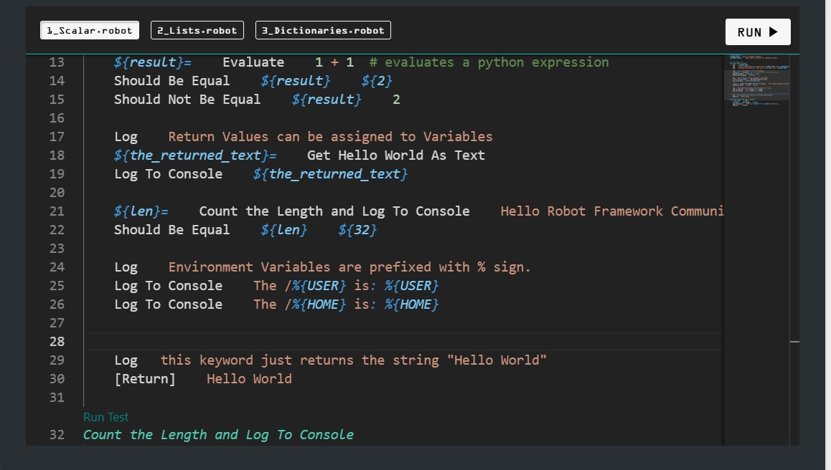Image resolution: width=831 pixels, height=470 pixels.
Task: Click the expression '1 + 1'
Action: click(x=334, y=62)
